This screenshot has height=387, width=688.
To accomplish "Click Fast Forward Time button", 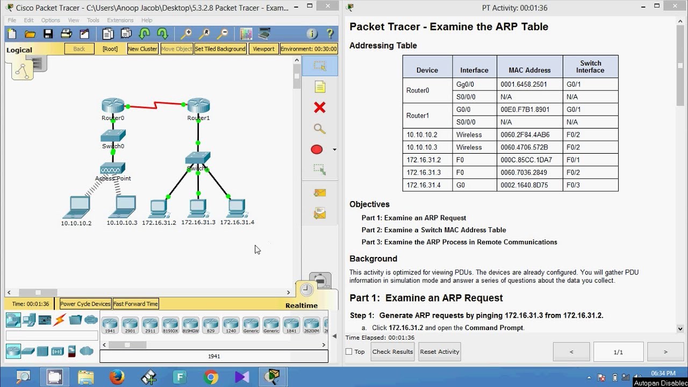I will (135, 304).
